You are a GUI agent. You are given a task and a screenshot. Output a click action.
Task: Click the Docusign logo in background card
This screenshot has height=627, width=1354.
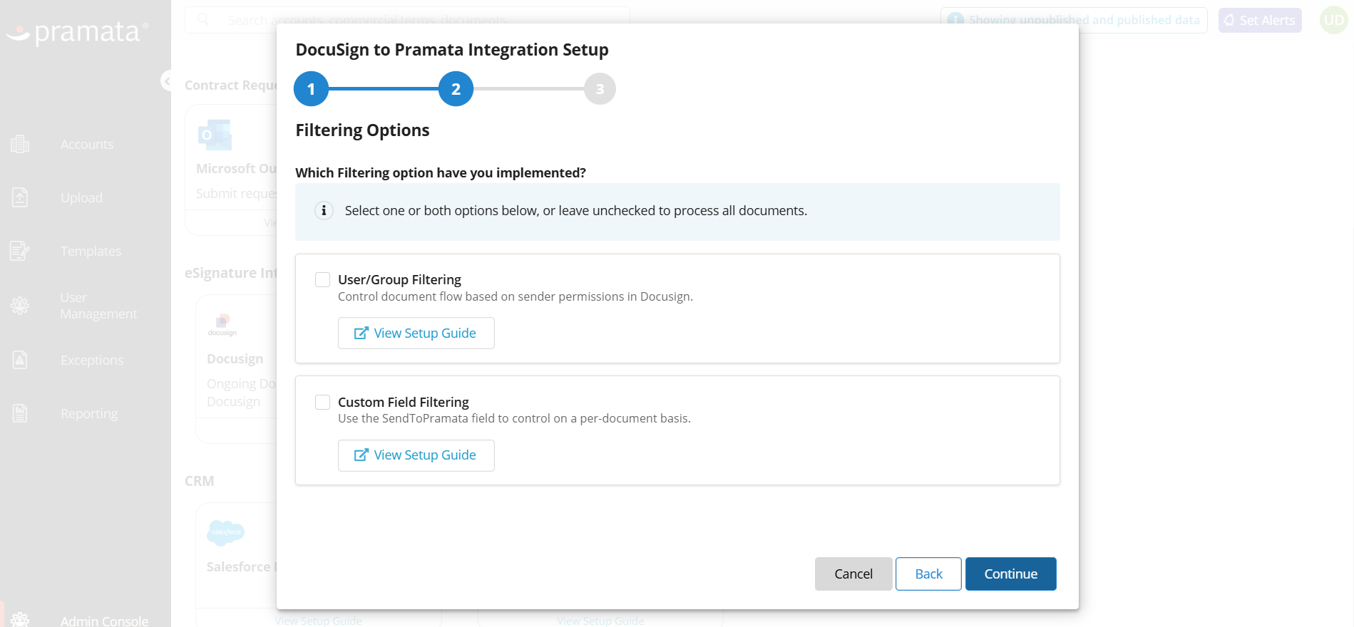pyautogui.click(x=222, y=324)
